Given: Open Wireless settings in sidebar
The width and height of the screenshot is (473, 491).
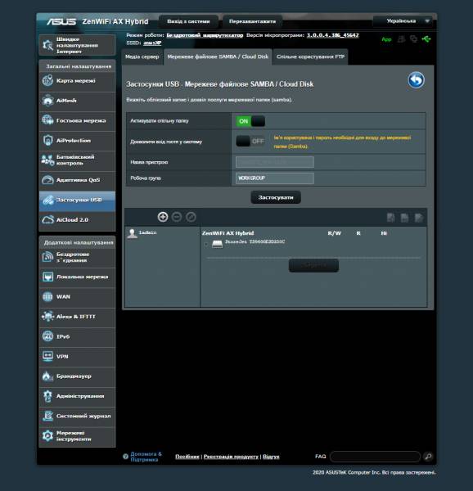Looking at the screenshot, I should (x=77, y=258).
